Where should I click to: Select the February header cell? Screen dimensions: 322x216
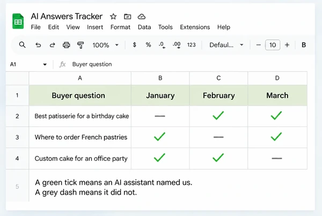[x=218, y=95]
